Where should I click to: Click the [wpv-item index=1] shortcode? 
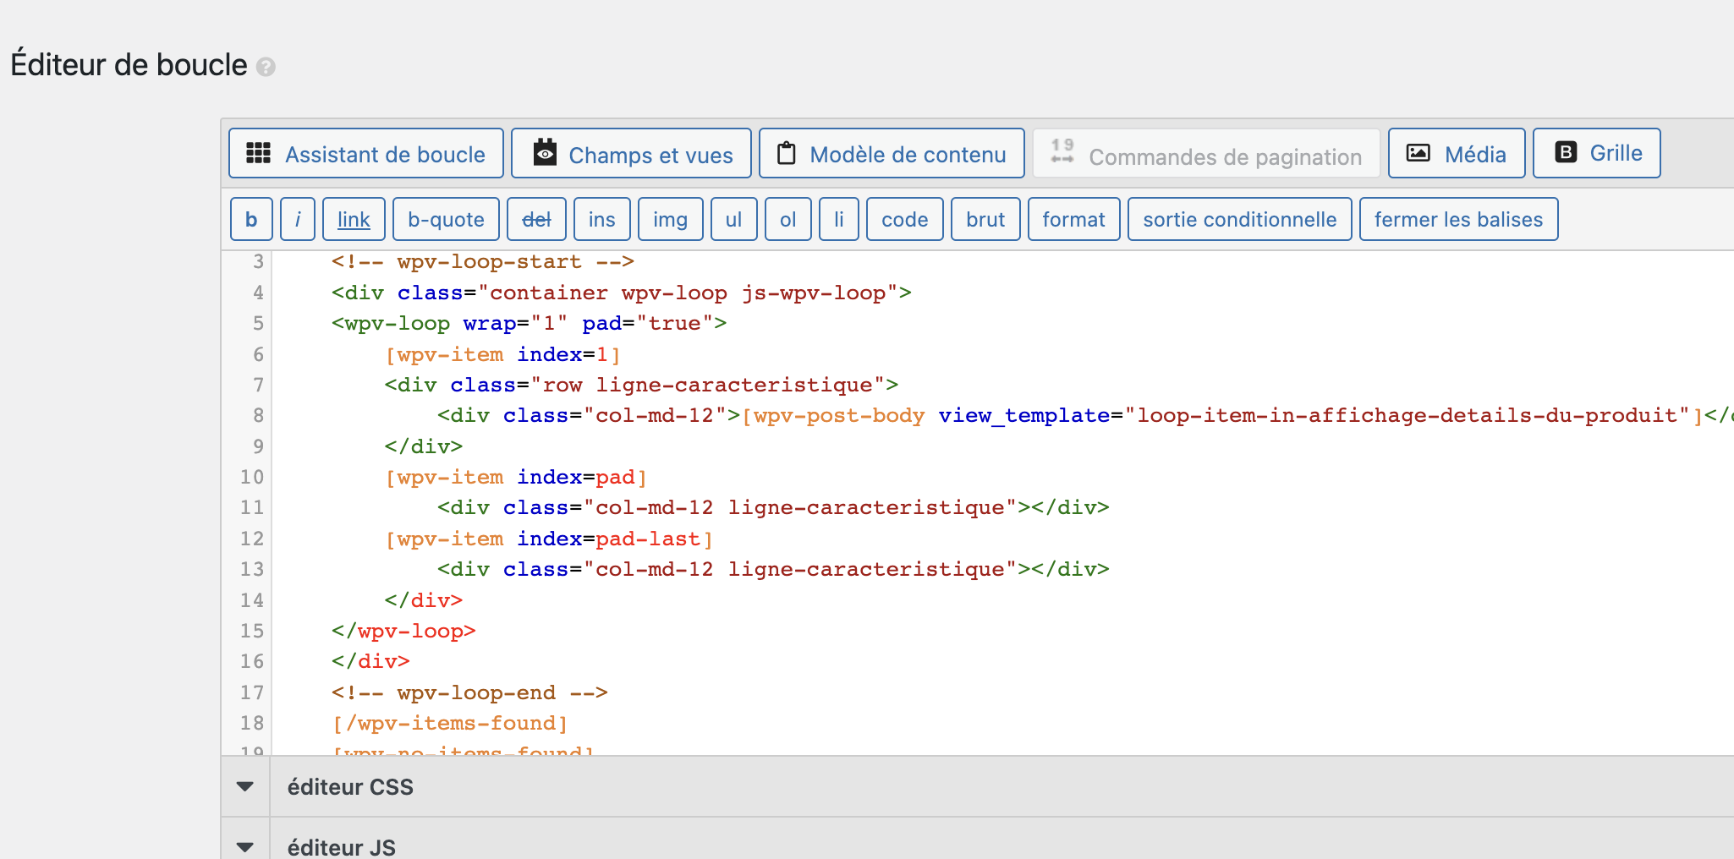[502, 354]
